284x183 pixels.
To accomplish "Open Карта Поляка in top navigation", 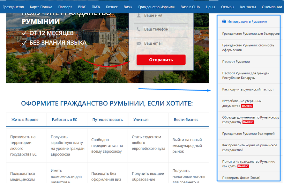I will [x=41, y=7].
